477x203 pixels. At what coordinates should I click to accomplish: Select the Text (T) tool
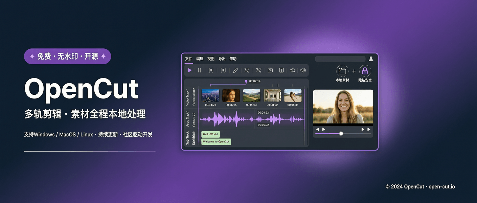click(x=281, y=70)
